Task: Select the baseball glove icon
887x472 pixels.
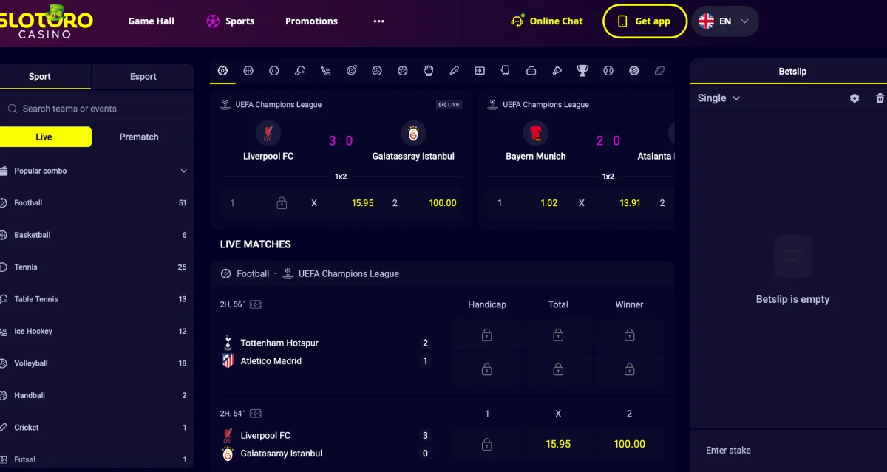Action: coord(428,71)
